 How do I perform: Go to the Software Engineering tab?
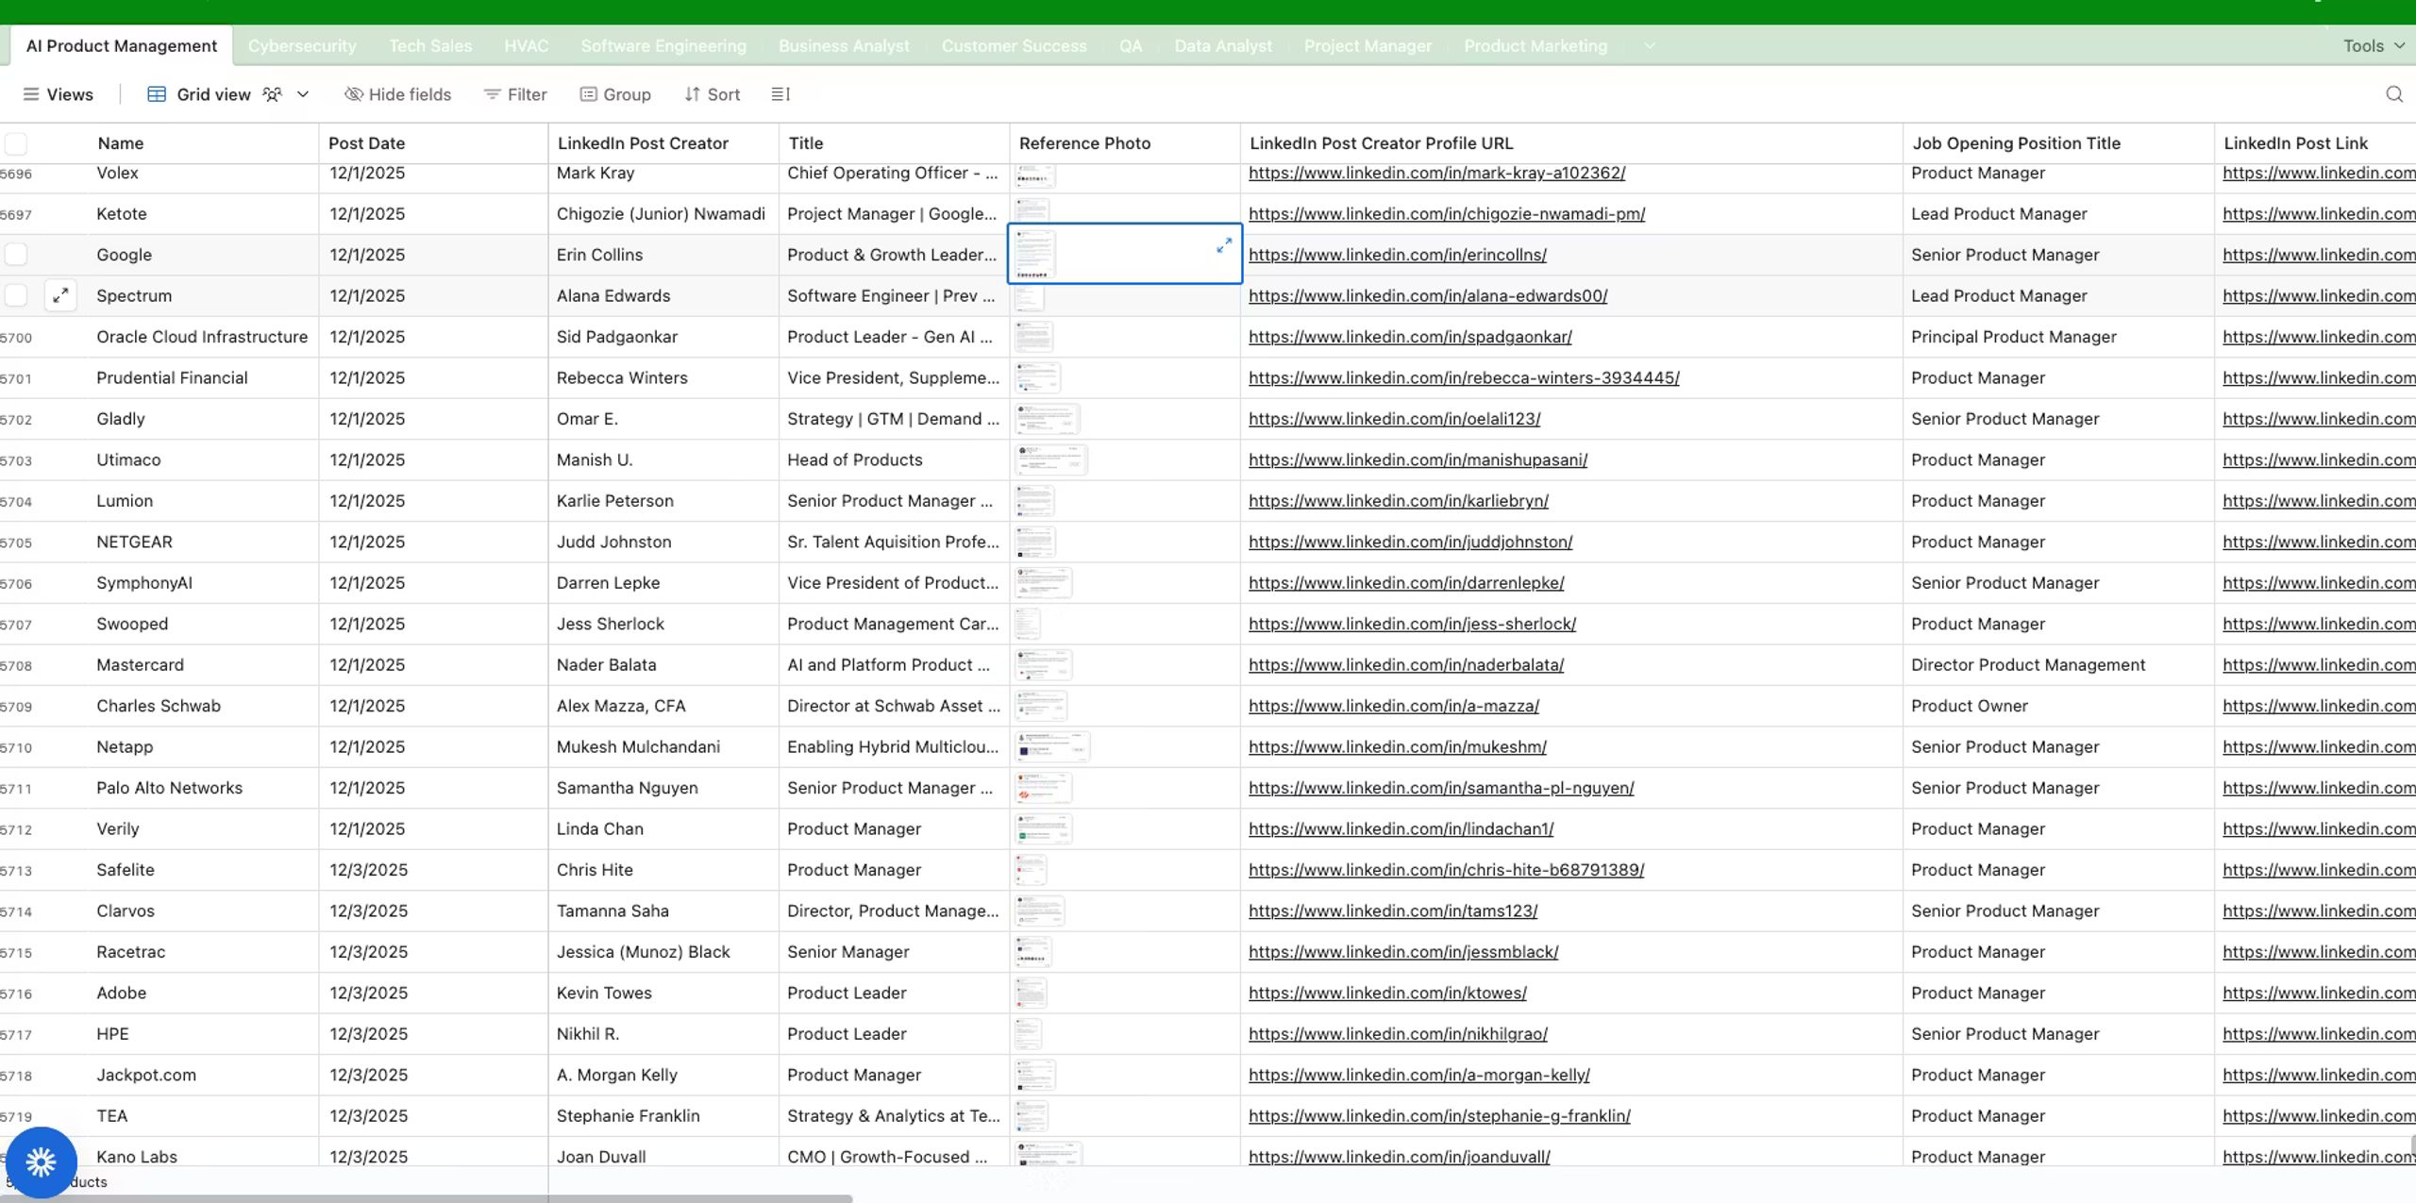coord(663,45)
